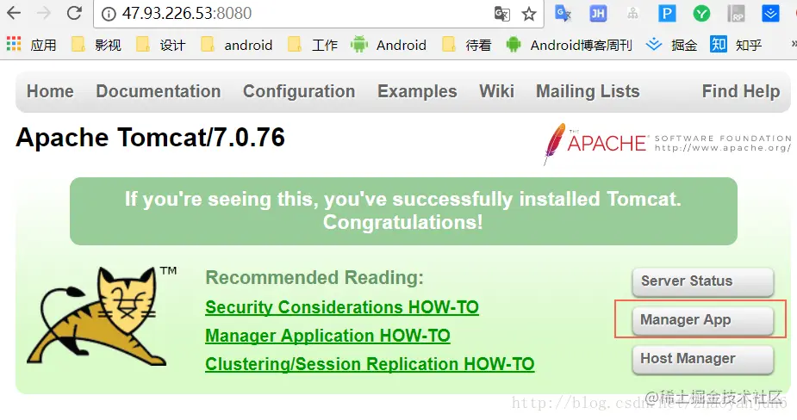Click the grey RP extension icon

pyautogui.click(x=736, y=13)
